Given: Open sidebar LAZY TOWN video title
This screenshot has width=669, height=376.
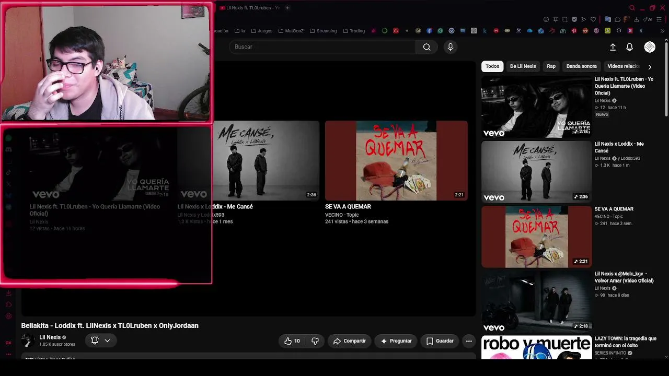Looking at the screenshot, I should pos(626,342).
